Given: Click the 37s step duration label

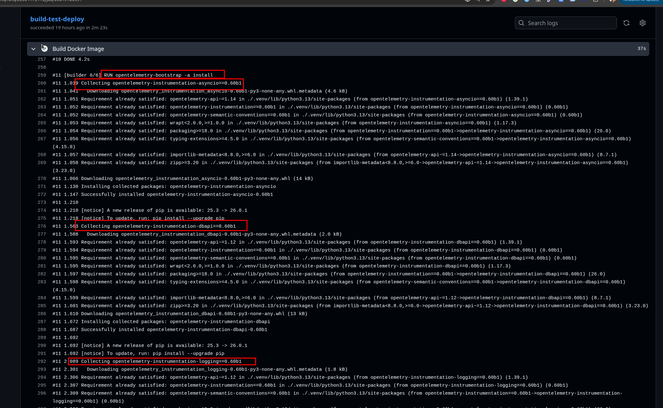Looking at the screenshot, I should click(642, 48).
